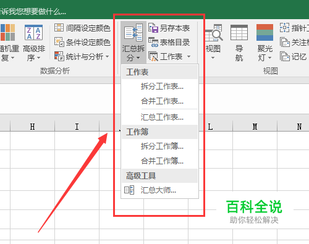Click the 汇总拆分 icon
The width and height of the screenshot is (309, 244).
coord(133,32)
